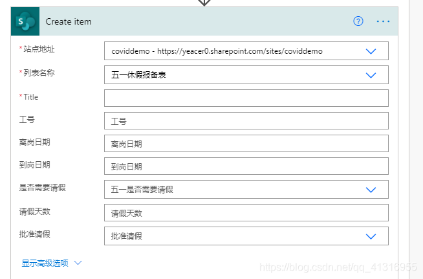
Task: Click the 五一是否需要请假 placeholder text
Action: click(x=142, y=190)
